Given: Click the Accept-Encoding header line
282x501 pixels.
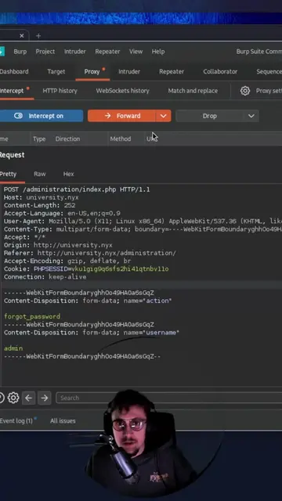Looking at the screenshot, I should click(67, 261).
